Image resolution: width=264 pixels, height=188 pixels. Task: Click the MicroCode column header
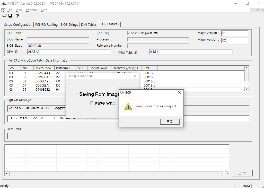coord(44,68)
